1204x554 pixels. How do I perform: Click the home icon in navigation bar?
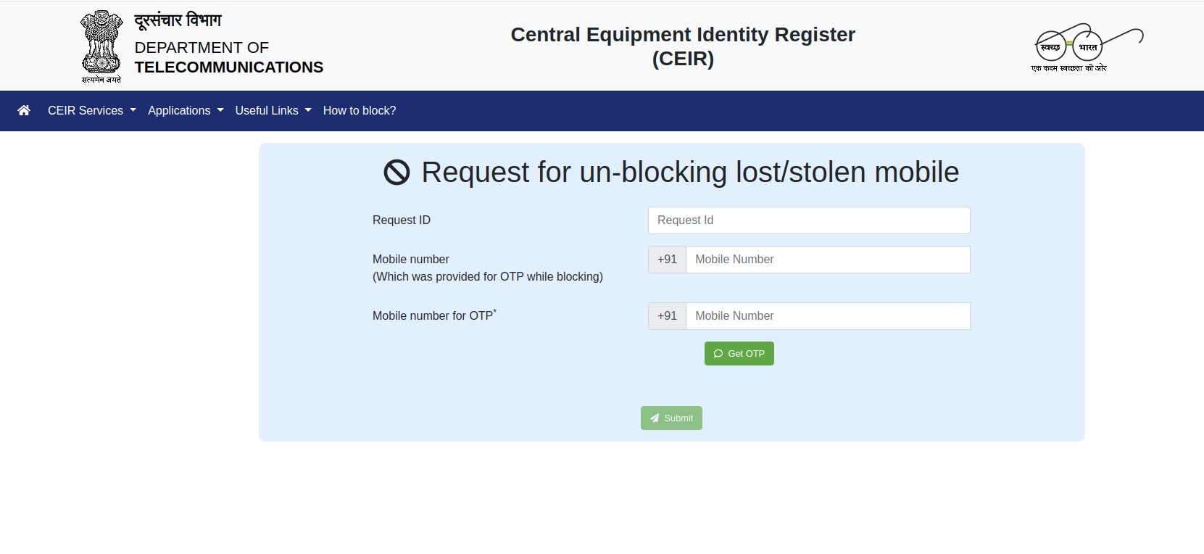(x=24, y=110)
